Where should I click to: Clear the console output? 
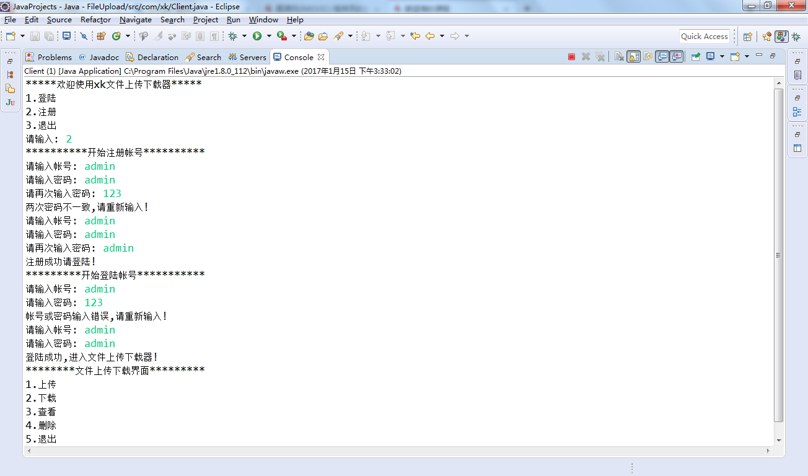pyautogui.click(x=619, y=56)
